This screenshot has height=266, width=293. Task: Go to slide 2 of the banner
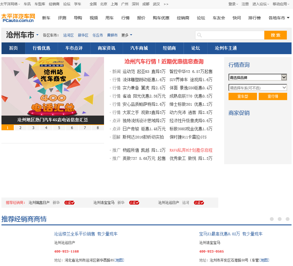(x=21, y=128)
